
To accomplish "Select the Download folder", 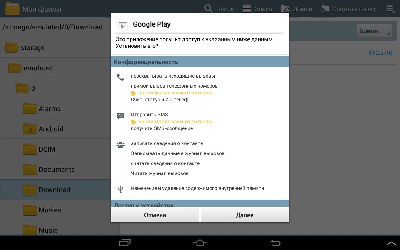I will (x=55, y=190).
